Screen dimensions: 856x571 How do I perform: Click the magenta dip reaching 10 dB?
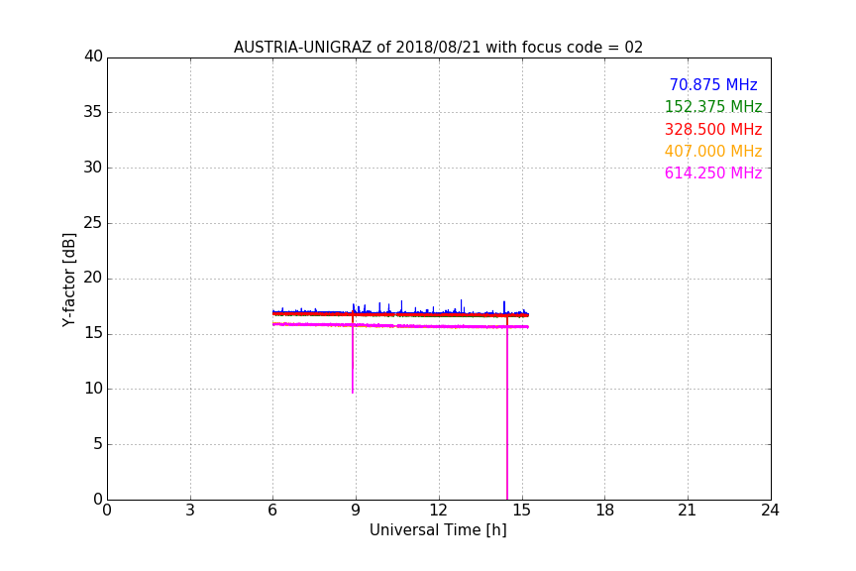point(353,360)
